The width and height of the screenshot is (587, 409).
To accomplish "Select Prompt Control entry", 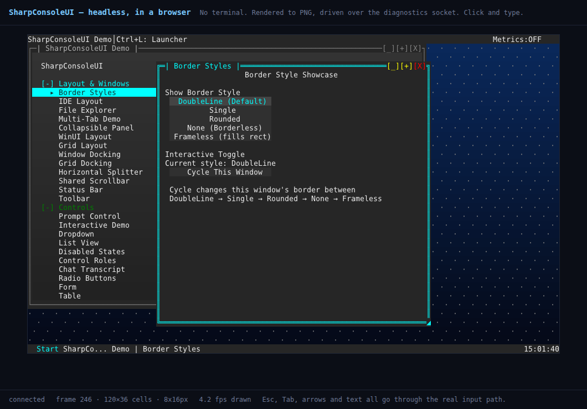I will pos(90,216).
